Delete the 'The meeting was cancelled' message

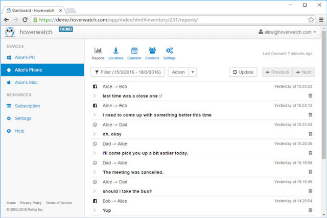tap(310, 172)
